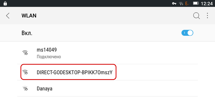The width and height of the screenshot is (215, 97).
Task: Tap the orange E mobile signal indicator
Action: pos(187,3)
